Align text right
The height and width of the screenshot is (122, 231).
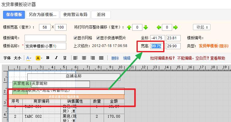point(93,58)
